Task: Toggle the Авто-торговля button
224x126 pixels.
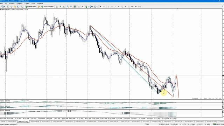Action: [x=47, y=7]
